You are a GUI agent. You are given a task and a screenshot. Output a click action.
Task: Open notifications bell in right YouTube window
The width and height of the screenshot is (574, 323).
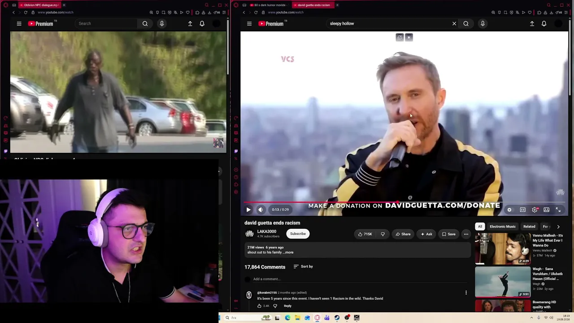tap(544, 24)
